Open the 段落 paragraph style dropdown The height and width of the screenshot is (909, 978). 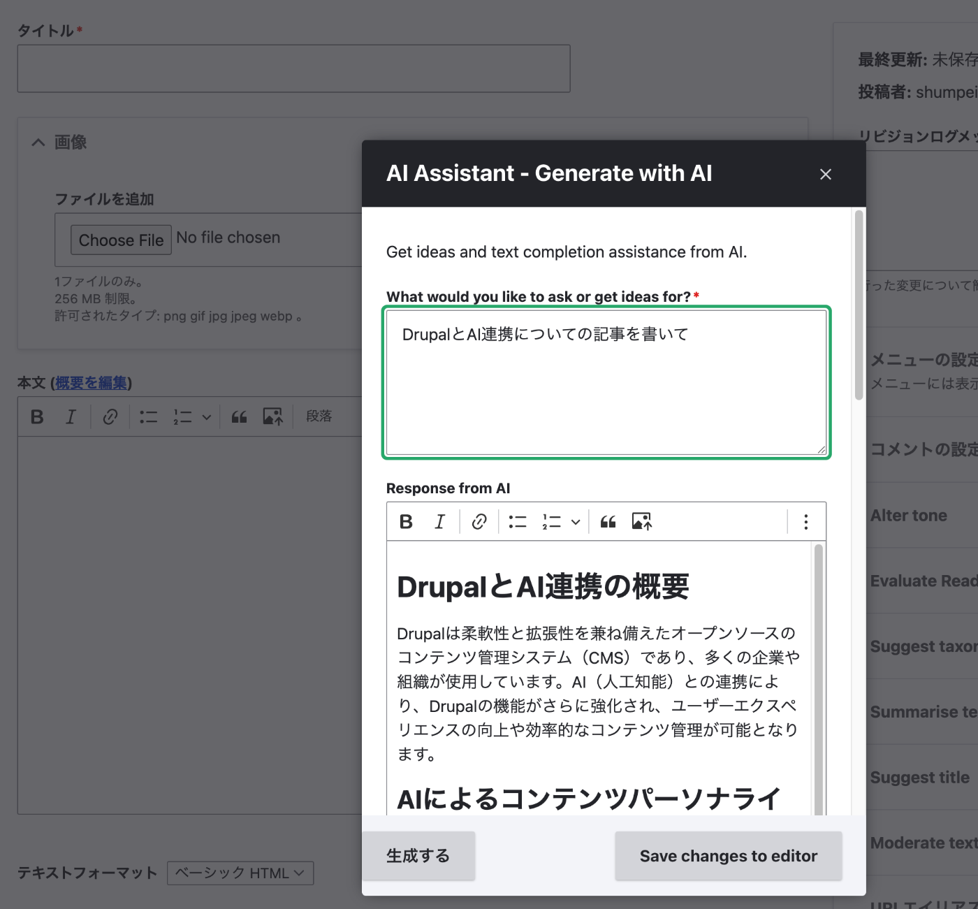click(319, 416)
